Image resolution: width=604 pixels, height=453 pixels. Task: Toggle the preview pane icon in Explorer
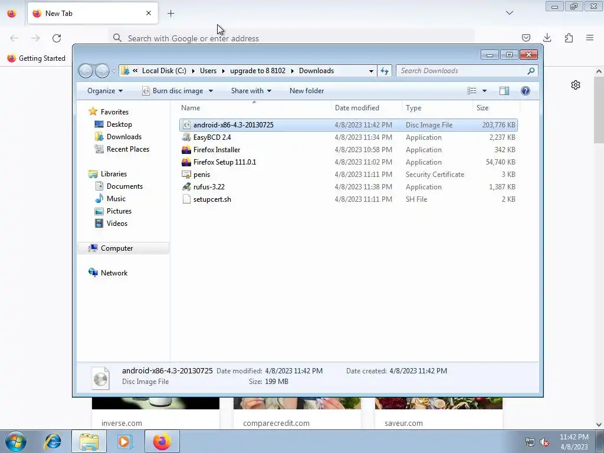[504, 90]
